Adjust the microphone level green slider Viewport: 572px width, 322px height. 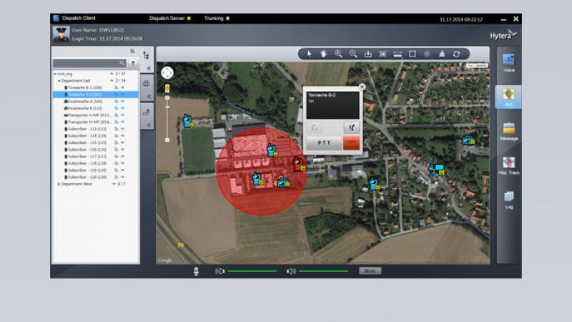click(252, 271)
